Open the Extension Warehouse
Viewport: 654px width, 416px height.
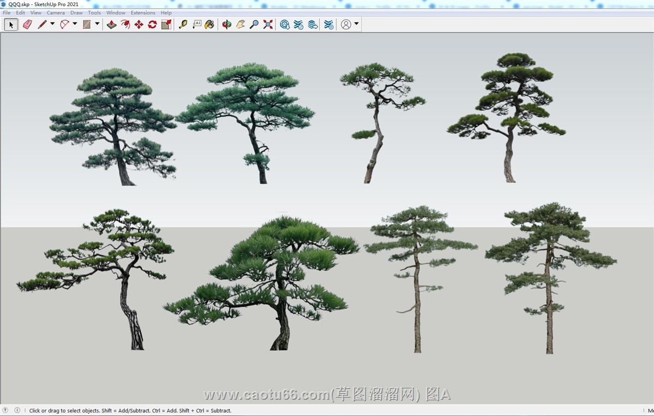click(299, 25)
